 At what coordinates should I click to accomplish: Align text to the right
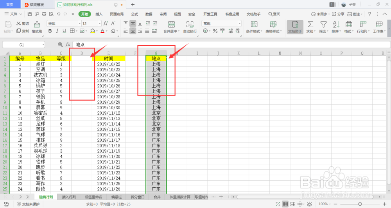point(140,31)
